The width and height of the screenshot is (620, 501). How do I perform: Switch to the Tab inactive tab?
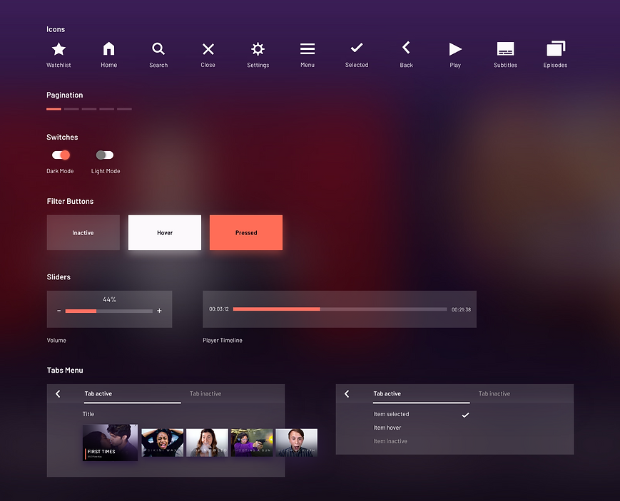coord(205,393)
